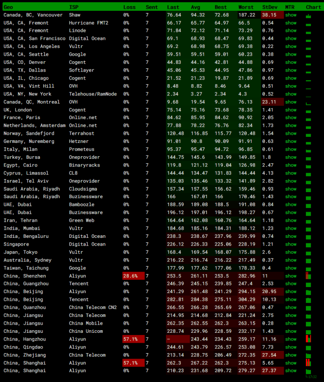
Task: Show MTR for Nuremberg Hetzner
Action: pos(291,141)
